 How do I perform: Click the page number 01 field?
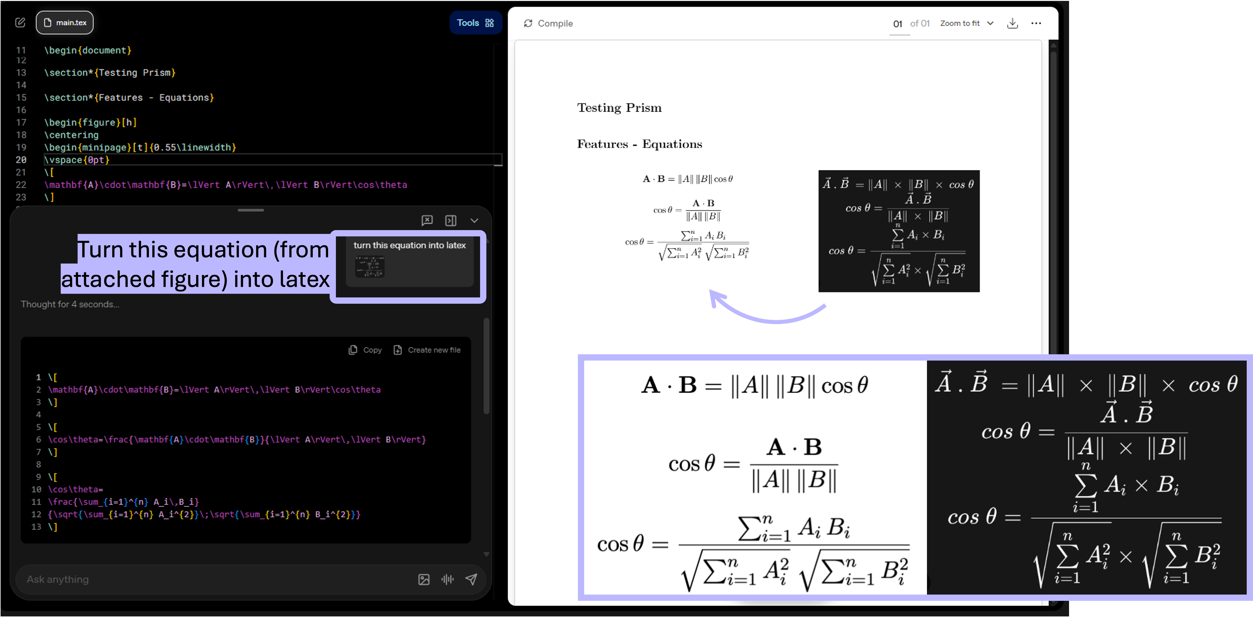[x=897, y=24]
